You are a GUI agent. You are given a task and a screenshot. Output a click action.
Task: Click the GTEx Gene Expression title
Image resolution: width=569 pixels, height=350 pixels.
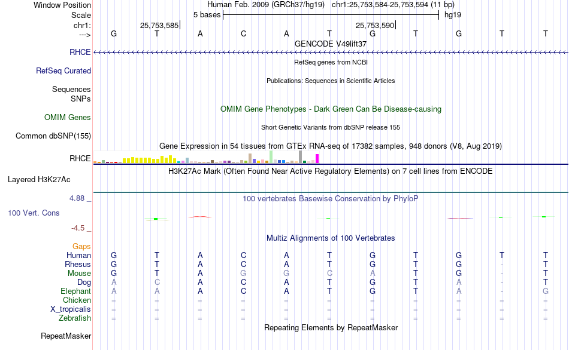coord(331,146)
